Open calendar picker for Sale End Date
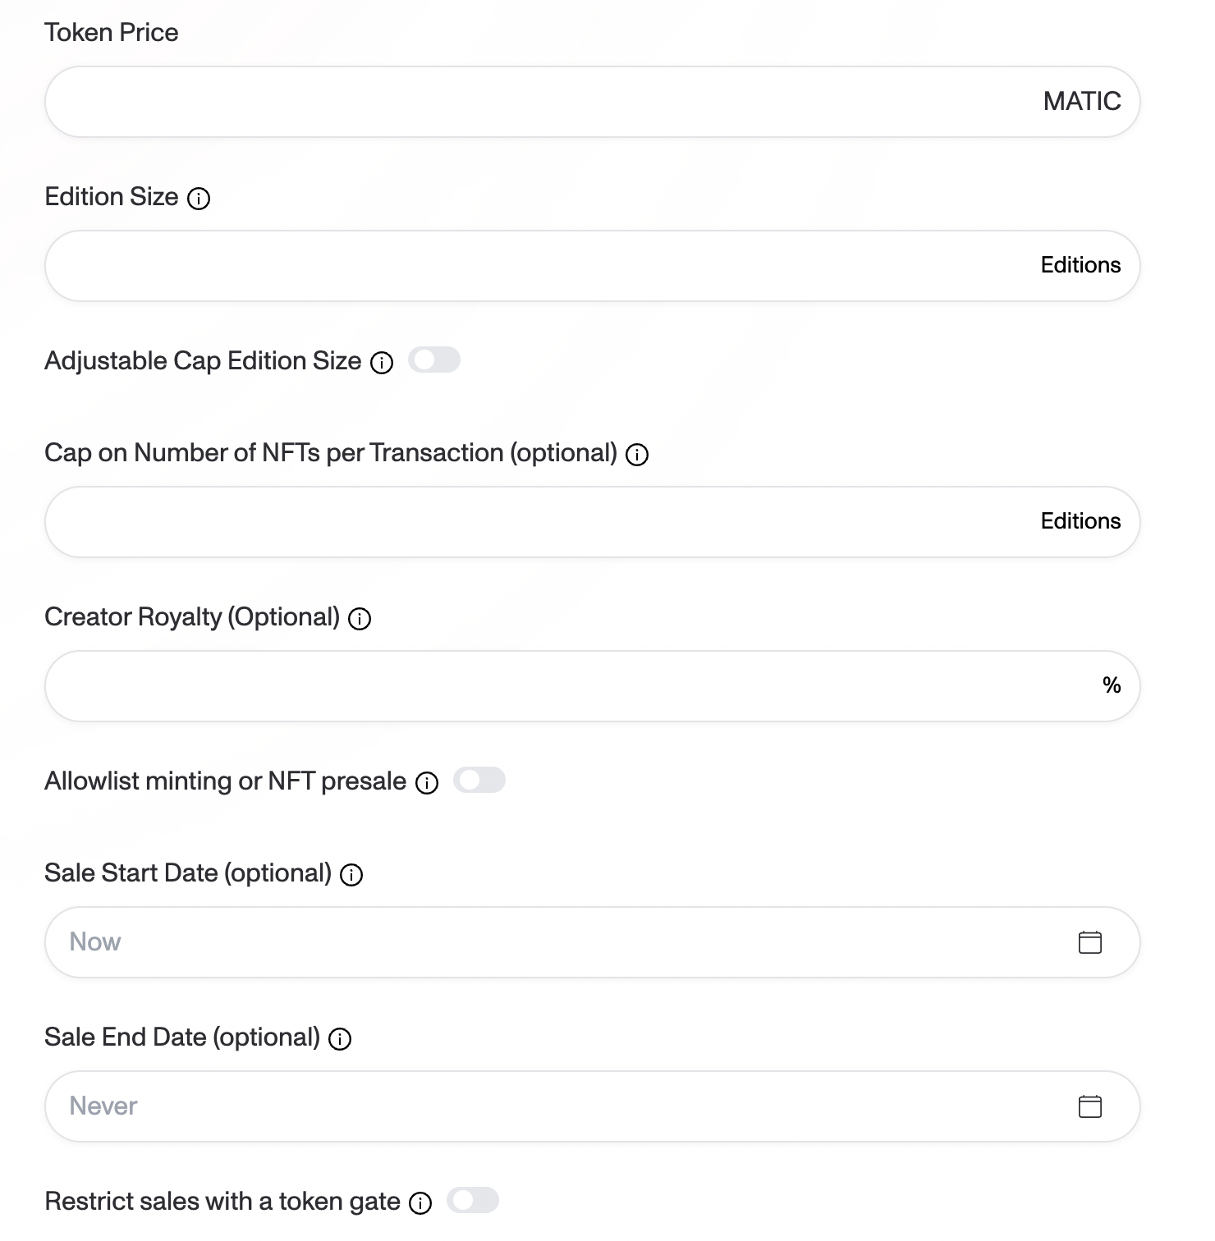This screenshot has height=1241, width=1215. pyautogui.click(x=1089, y=1106)
